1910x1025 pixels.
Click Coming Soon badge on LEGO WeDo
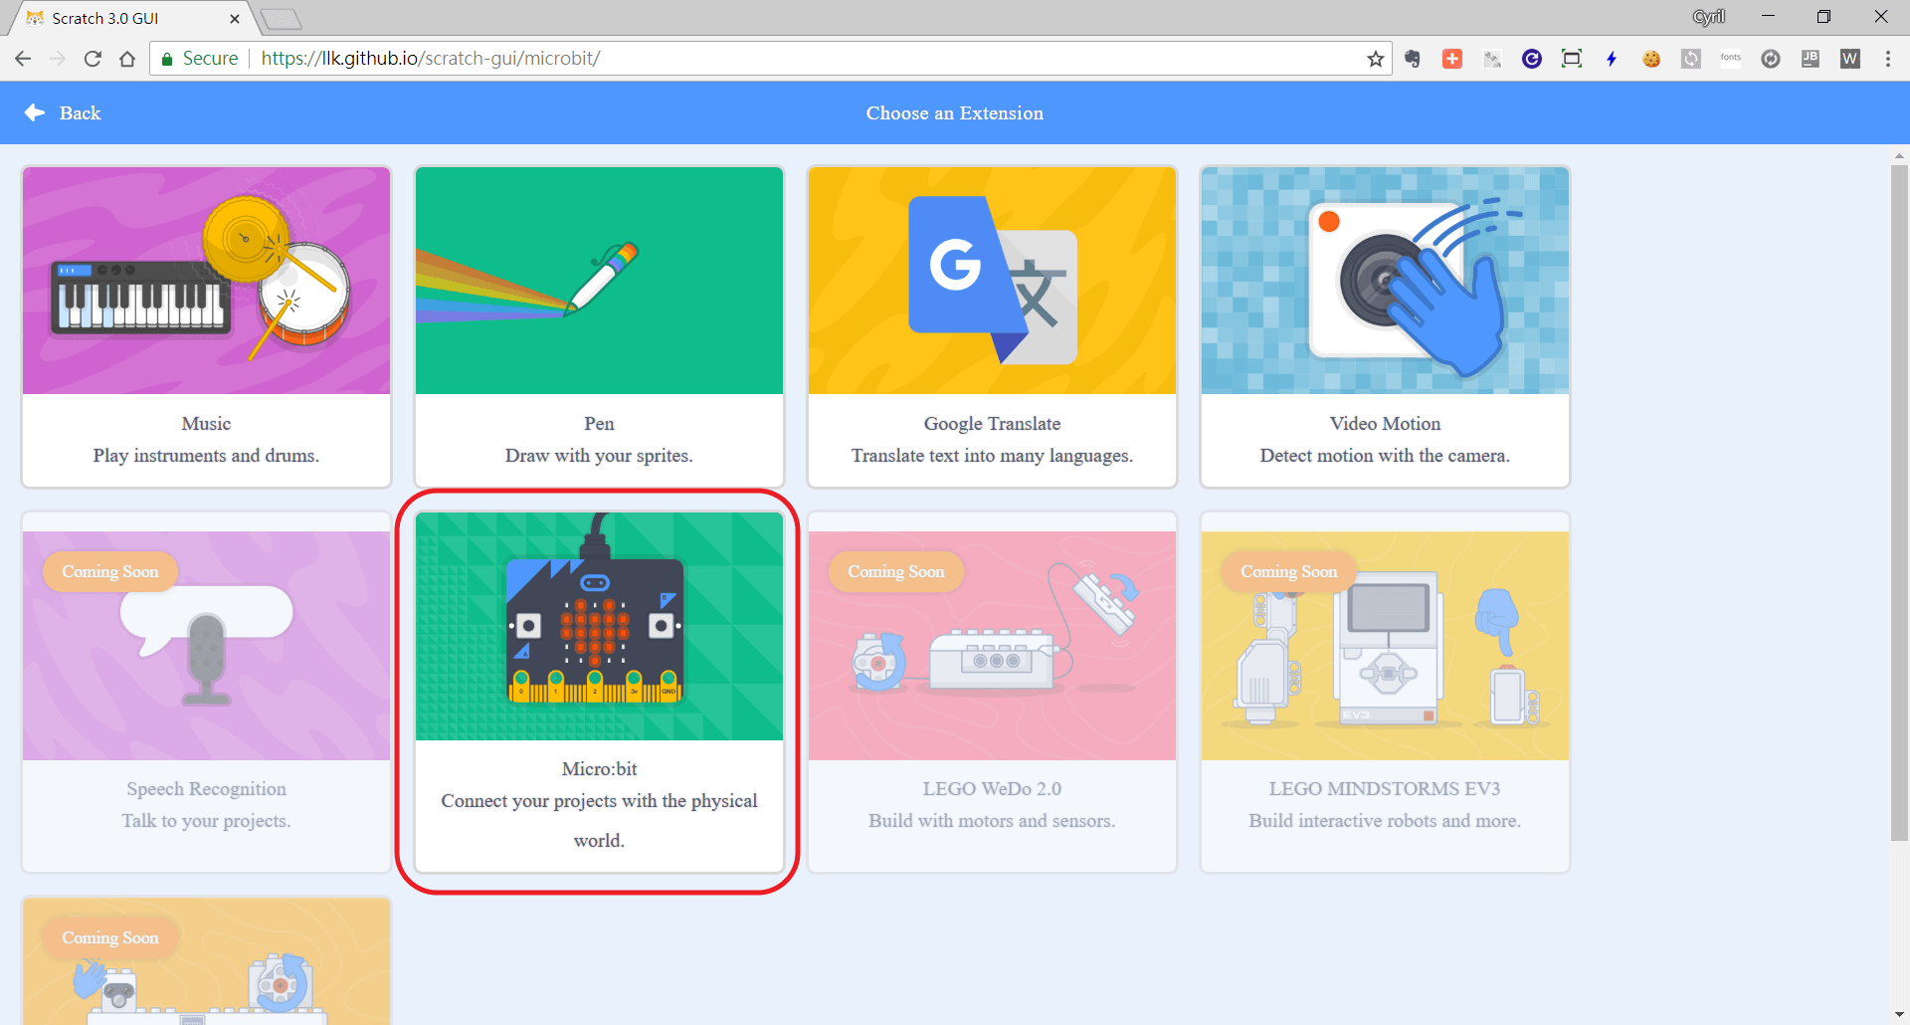coord(895,571)
